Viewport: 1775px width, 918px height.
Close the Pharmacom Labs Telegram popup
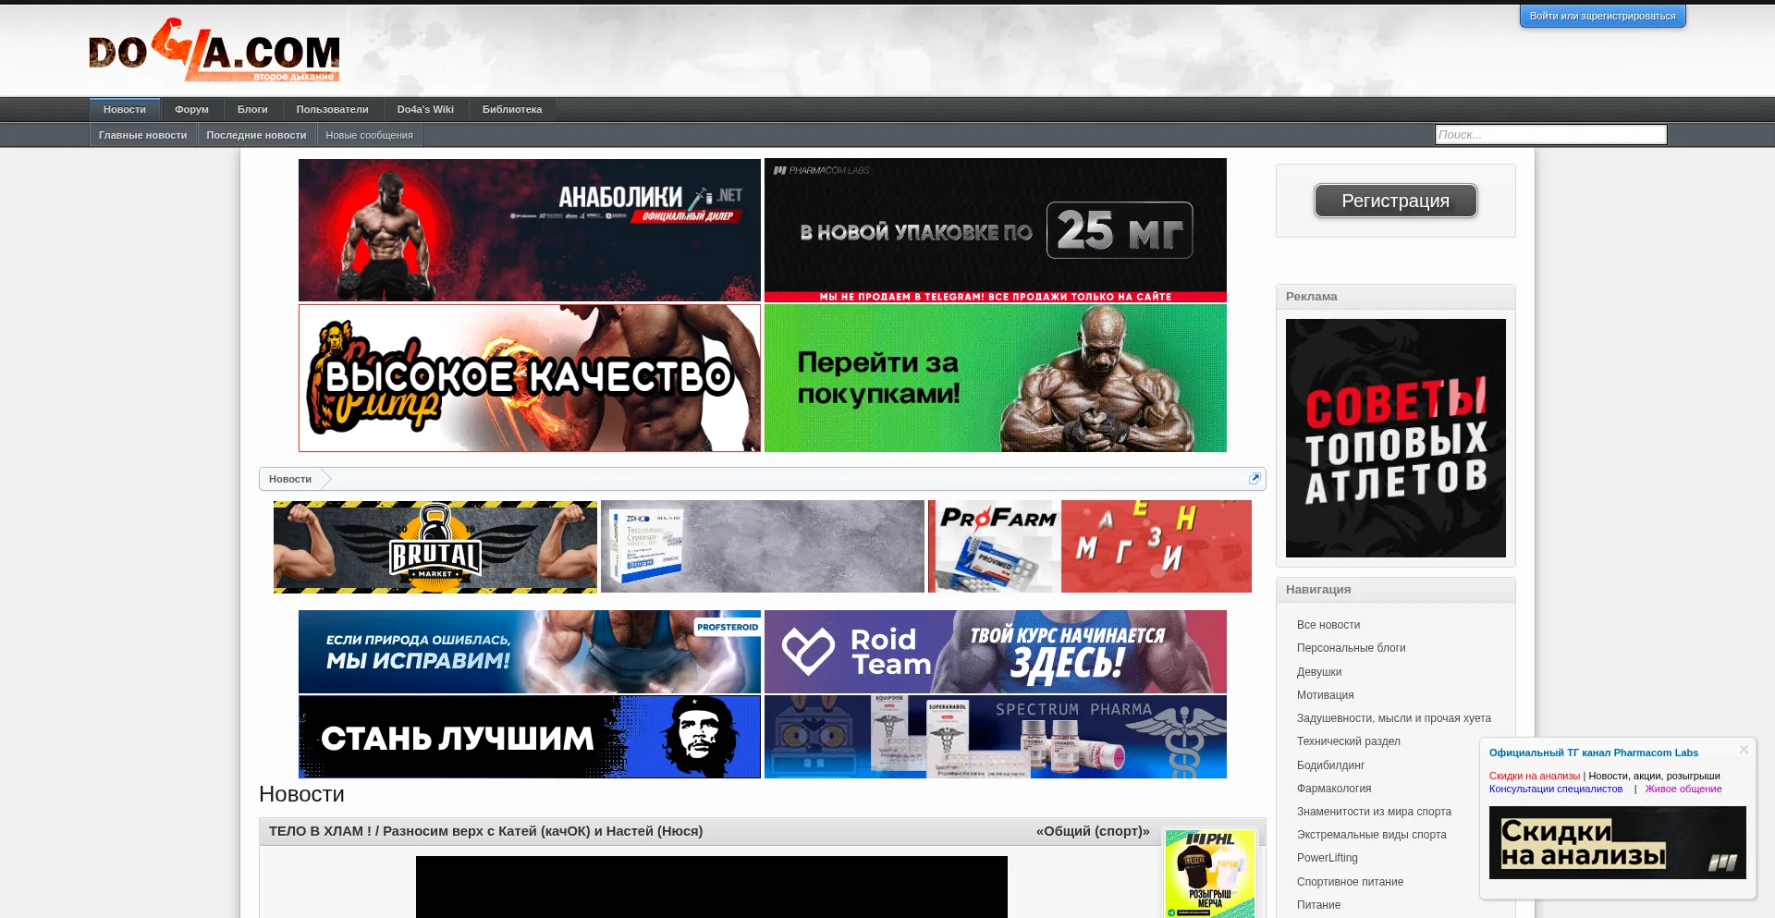(1744, 749)
